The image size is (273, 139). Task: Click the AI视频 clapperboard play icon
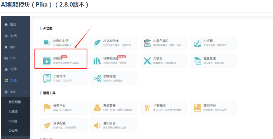pyautogui.click(x=47, y=61)
